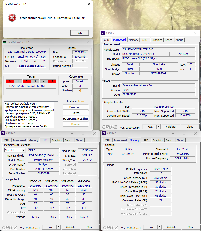Click the Part Number 6200 C40 Series field
The height and width of the screenshot is (231, 201).
[43, 169]
